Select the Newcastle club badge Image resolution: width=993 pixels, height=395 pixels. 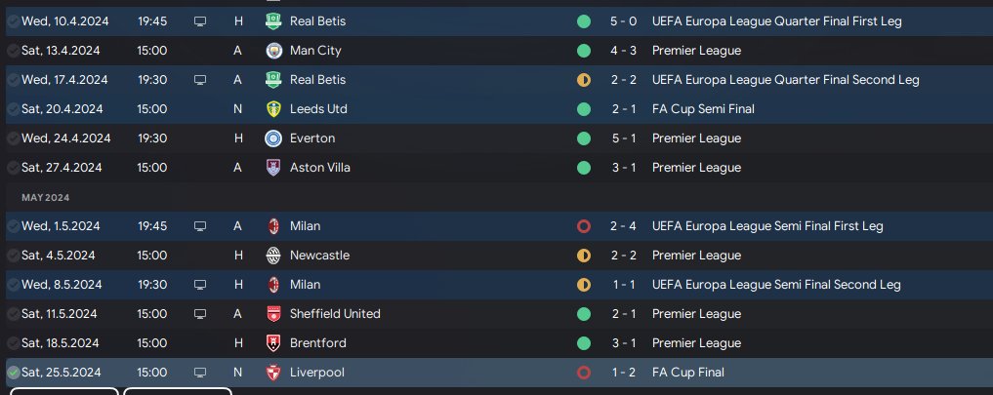pos(273,256)
